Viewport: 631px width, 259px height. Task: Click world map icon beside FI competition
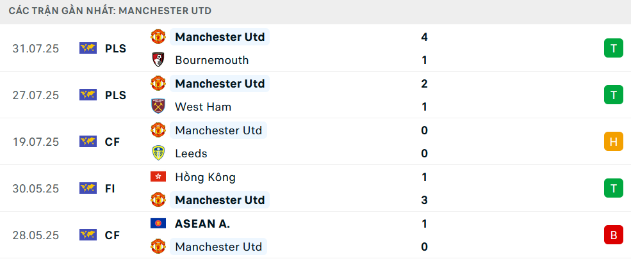click(88, 188)
